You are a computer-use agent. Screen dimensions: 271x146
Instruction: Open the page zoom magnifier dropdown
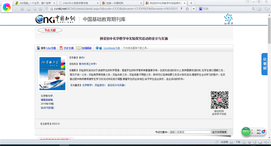tap(267, 142)
